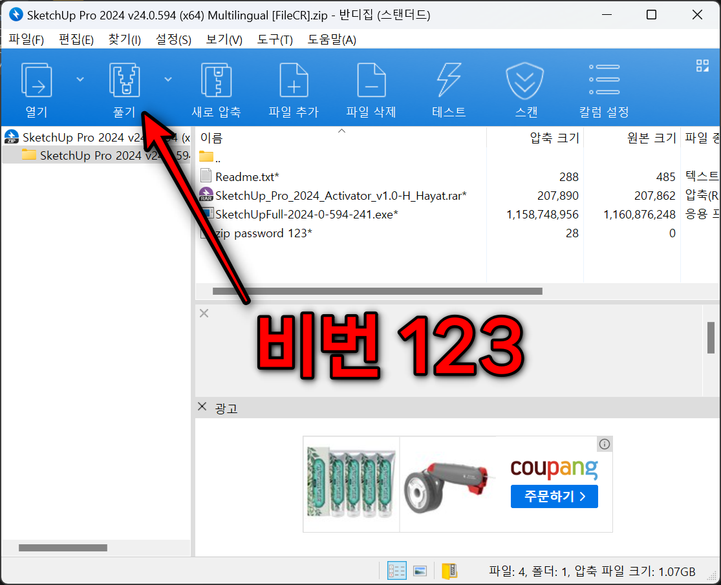The height and width of the screenshot is (585, 721).
Task: Open the dropdown arrow beside 풀기
Action: pos(168,80)
